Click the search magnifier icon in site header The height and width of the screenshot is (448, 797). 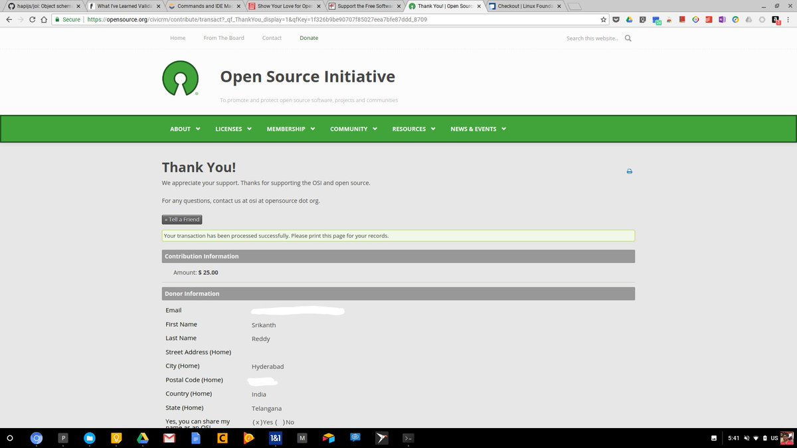click(x=628, y=38)
